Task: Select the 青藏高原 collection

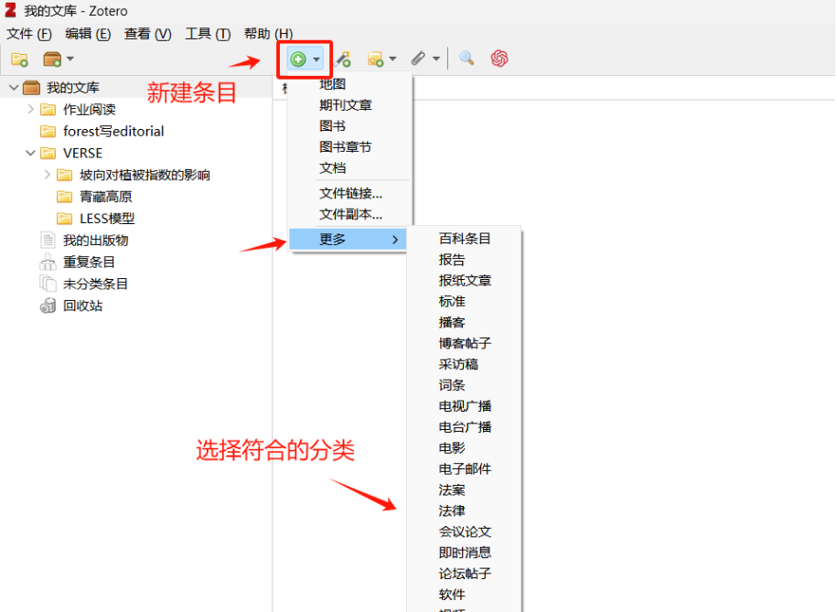Action: point(105,197)
